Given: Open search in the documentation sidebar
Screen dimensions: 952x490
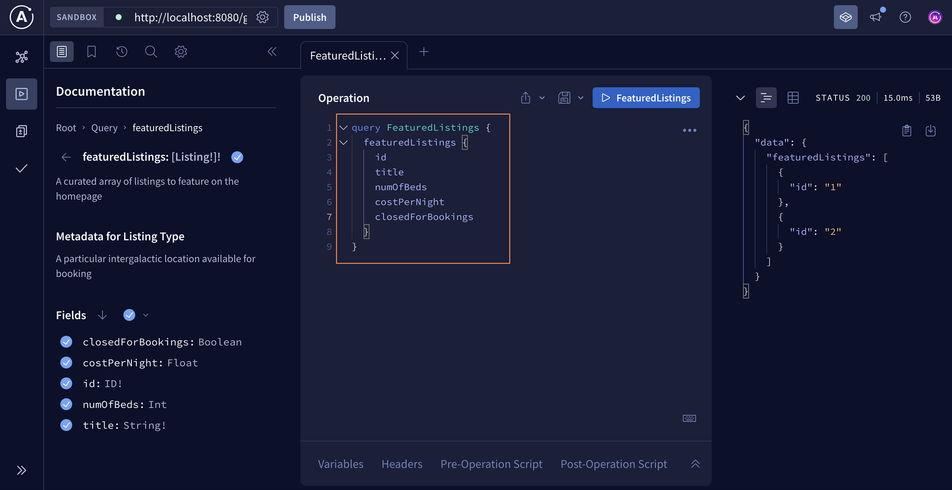Looking at the screenshot, I should pos(151,52).
